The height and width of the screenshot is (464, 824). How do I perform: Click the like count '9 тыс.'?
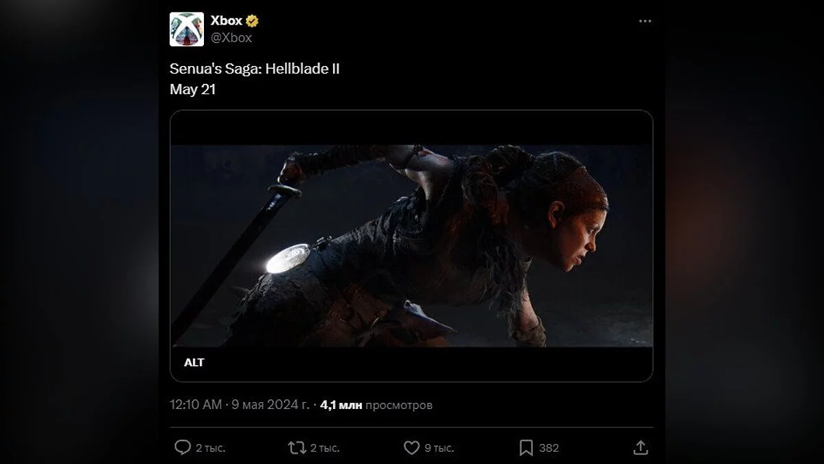tap(439, 448)
